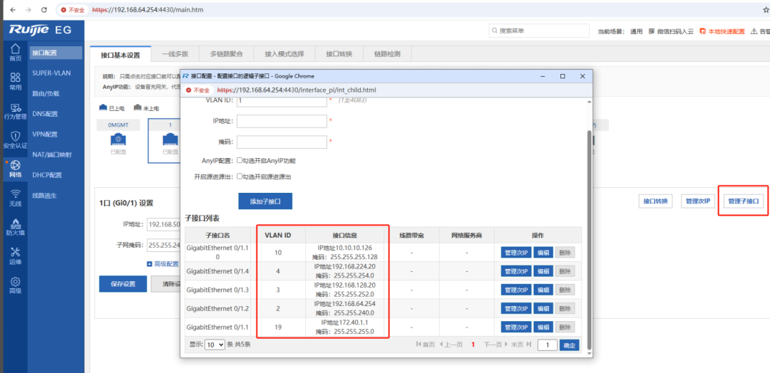Click the 接口转换 button right of port settings
Screen dimensions: 770x373
pos(656,201)
